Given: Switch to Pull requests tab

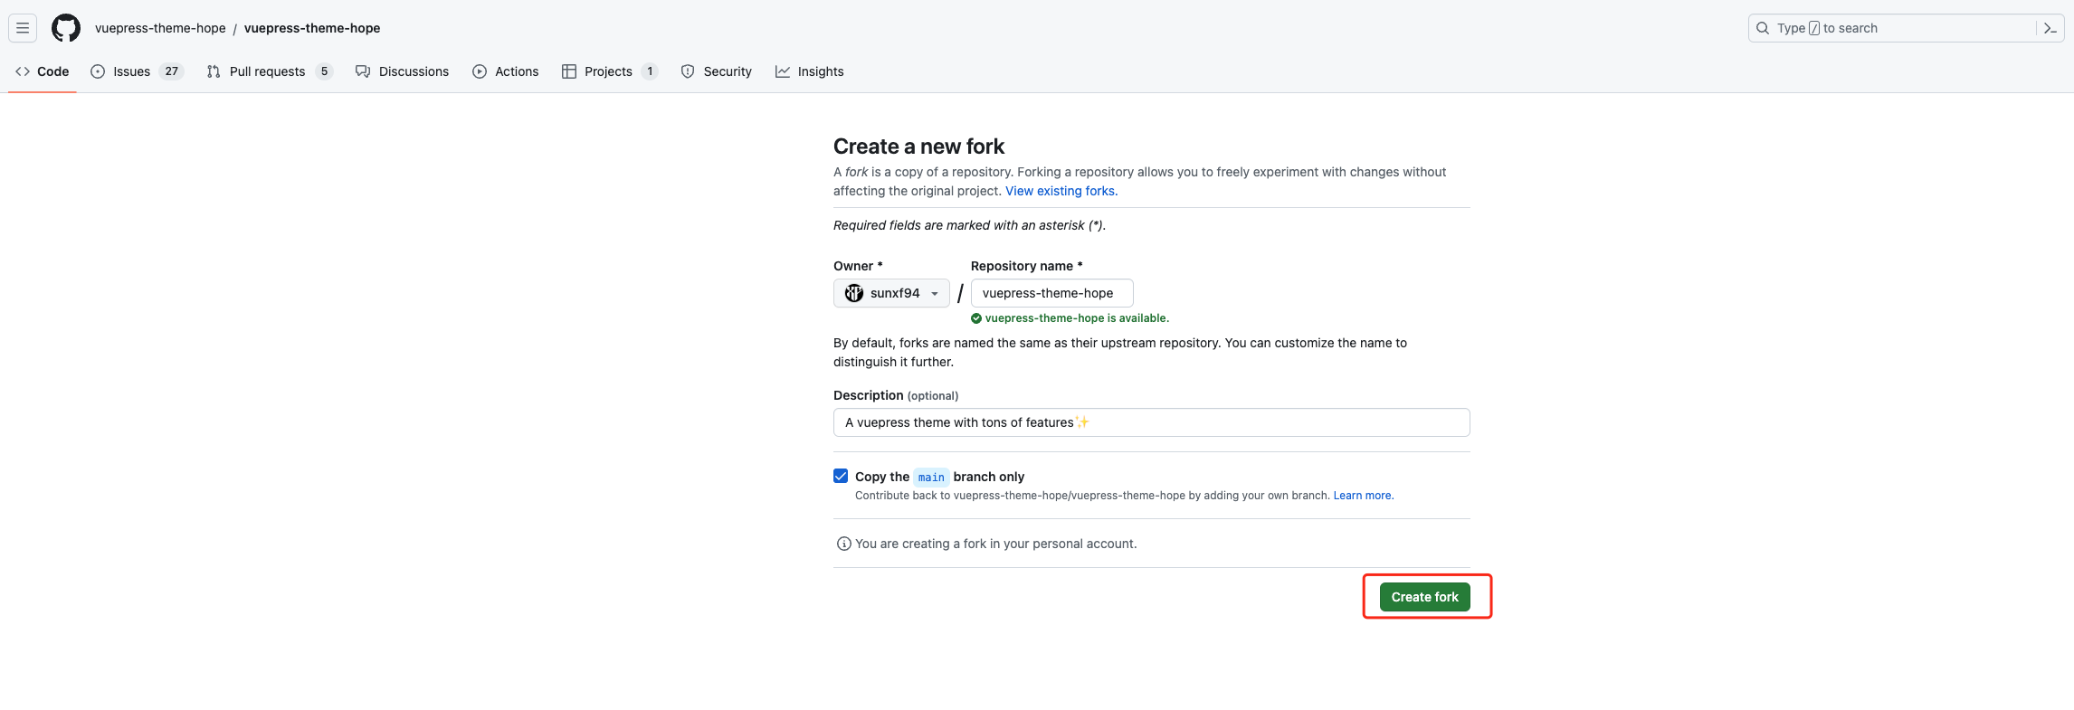Looking at the screenshot, I should pos(270,71).
